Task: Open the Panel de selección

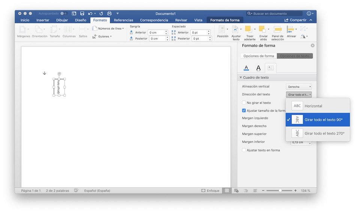Action: click(277, 30)
